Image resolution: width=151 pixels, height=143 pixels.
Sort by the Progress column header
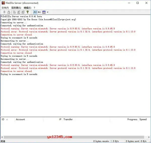124,119
